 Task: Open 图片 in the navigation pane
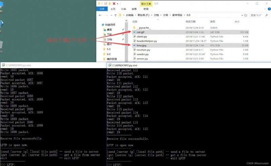click(x=109, y=44)
